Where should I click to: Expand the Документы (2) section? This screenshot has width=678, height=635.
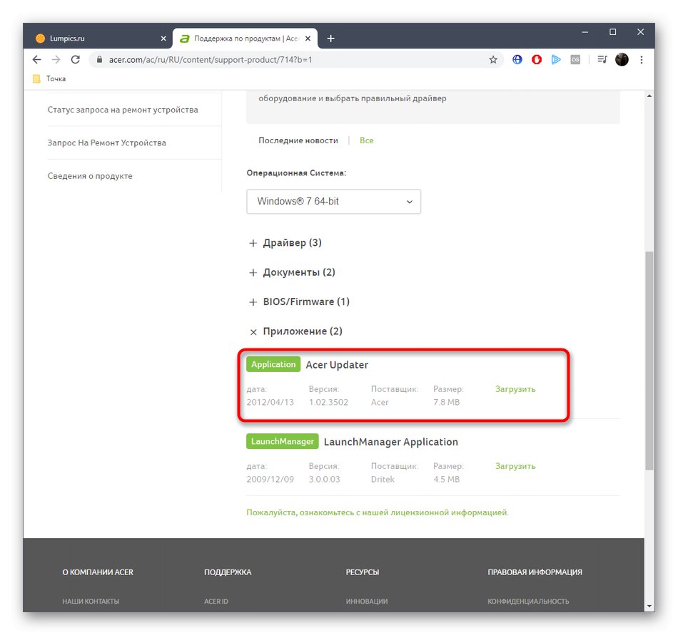click(x=293, y=272)
